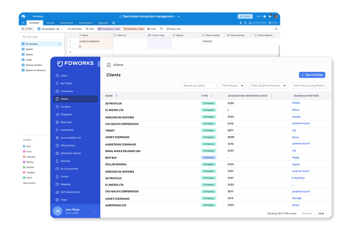The width and height of the screenshot is (355, 235).
Task: Click the SHARE button in Airtable header
Action: click(245, 16)
